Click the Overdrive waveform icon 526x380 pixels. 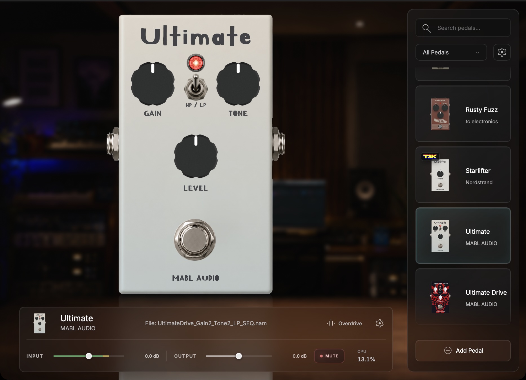click(x=331, y=323)
